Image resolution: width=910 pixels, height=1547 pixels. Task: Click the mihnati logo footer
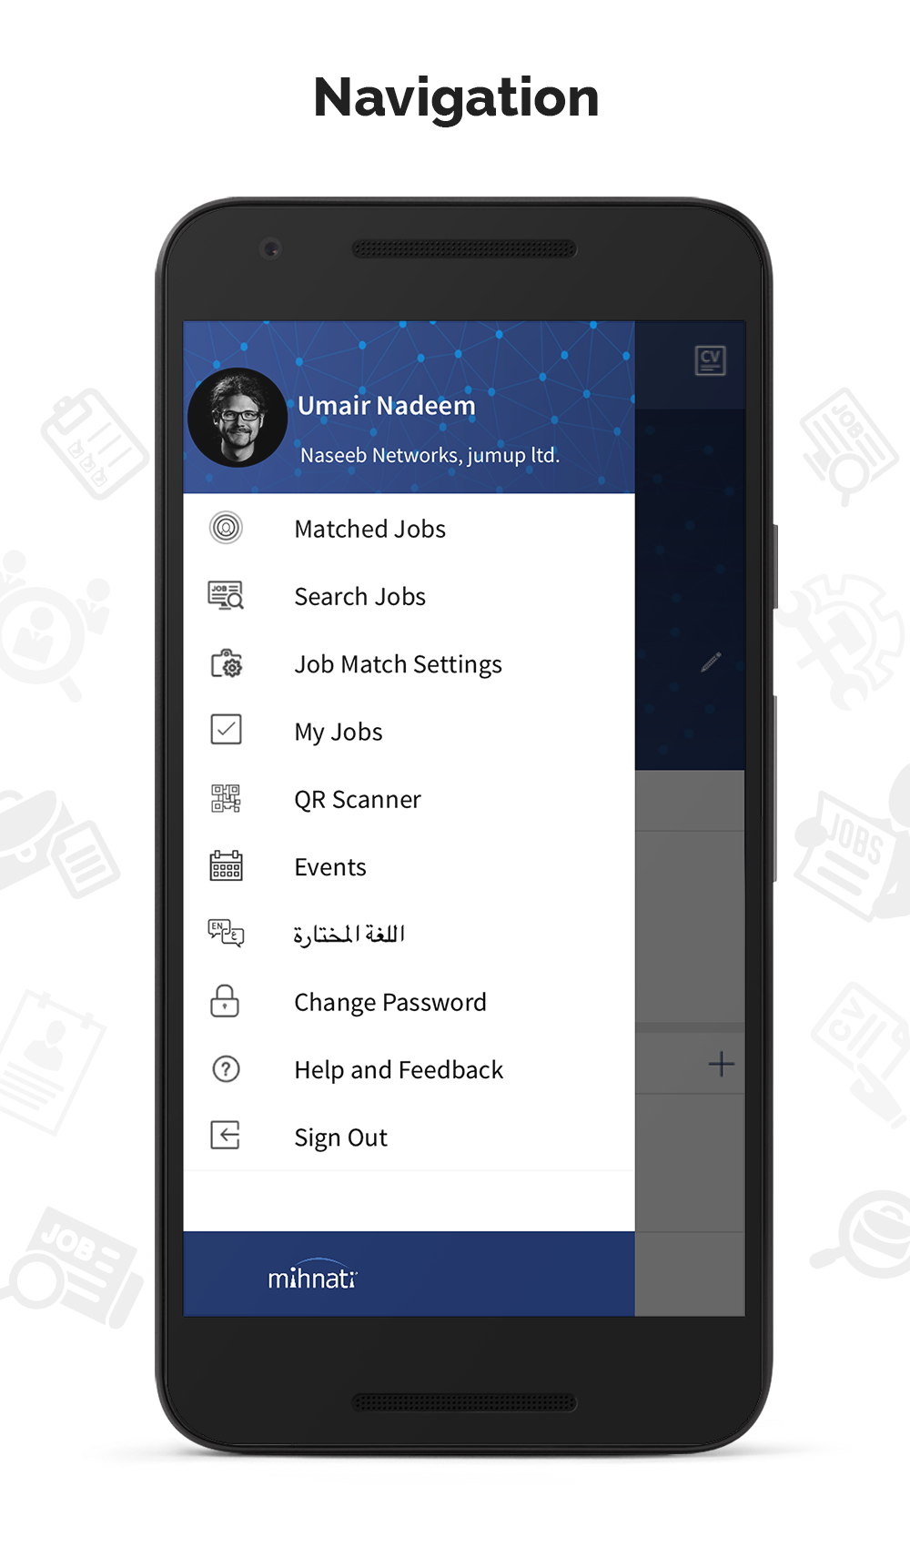[x=312, y=1277]
